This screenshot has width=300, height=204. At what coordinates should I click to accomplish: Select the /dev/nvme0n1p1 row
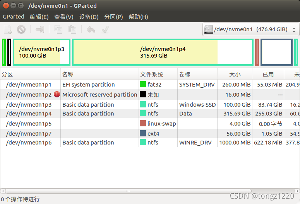pos(150,85)
